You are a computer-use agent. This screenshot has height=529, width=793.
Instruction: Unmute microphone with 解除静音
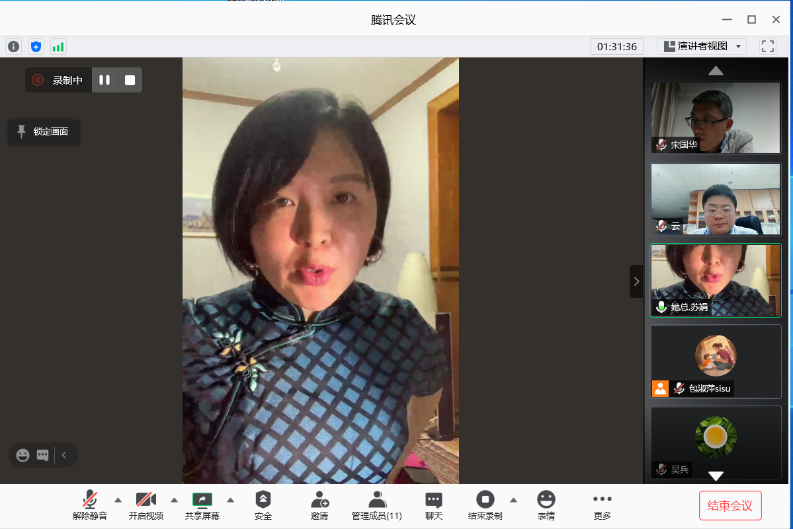[x=90, y=506]
